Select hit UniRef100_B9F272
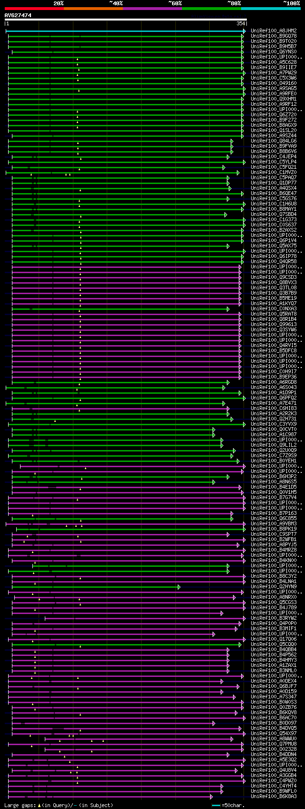305x809 pixels. [274, 120]
